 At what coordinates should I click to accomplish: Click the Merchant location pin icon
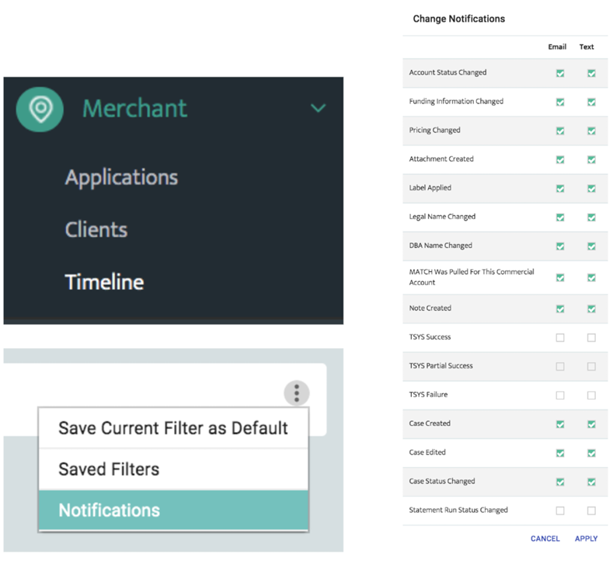coord(40,109)
